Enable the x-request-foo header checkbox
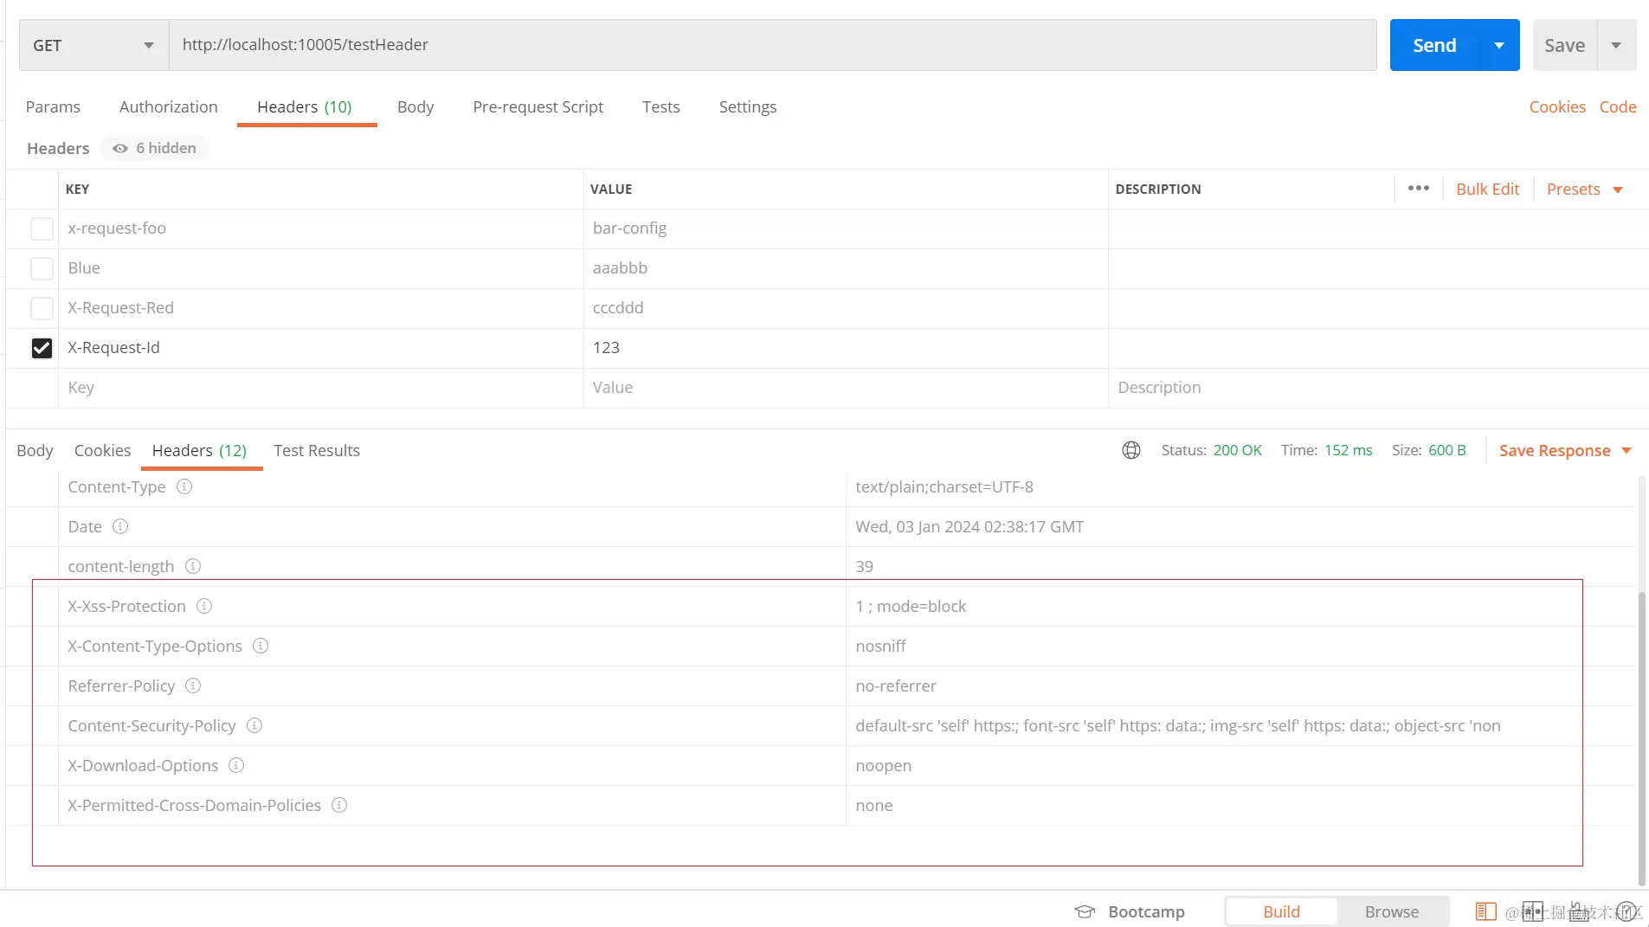 [x=42, y=229]
